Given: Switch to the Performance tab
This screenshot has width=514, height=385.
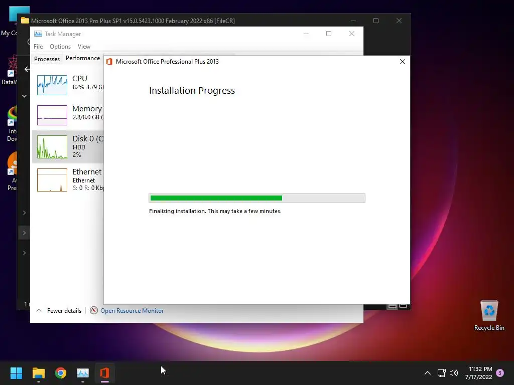Looking at the screenshot, I should [83, 58].
